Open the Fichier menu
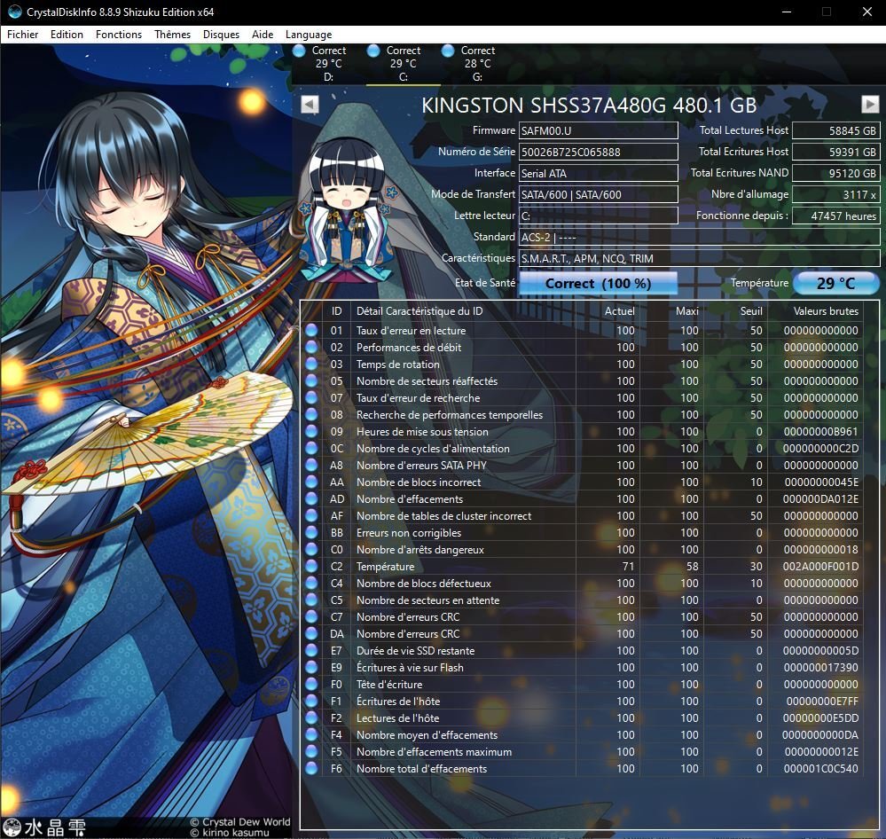886x839 pixels. pos(22,35)
